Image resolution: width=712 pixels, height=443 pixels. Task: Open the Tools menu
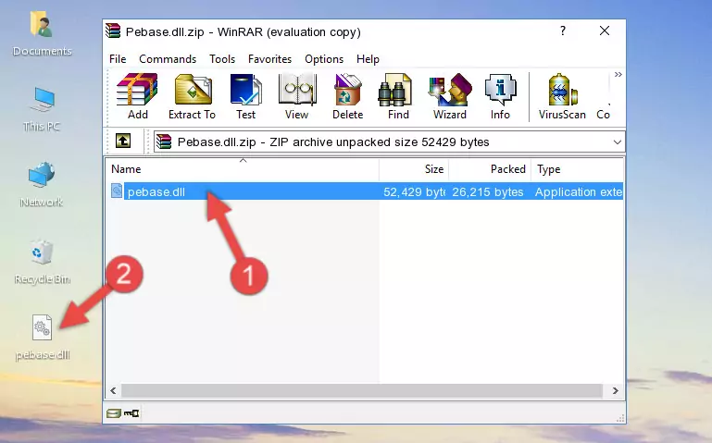(x=222, y=59)
